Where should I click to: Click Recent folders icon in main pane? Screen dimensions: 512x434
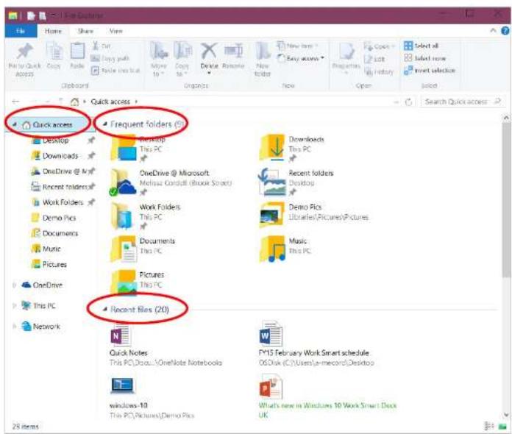pyautogui.click(x=271, y=182)
